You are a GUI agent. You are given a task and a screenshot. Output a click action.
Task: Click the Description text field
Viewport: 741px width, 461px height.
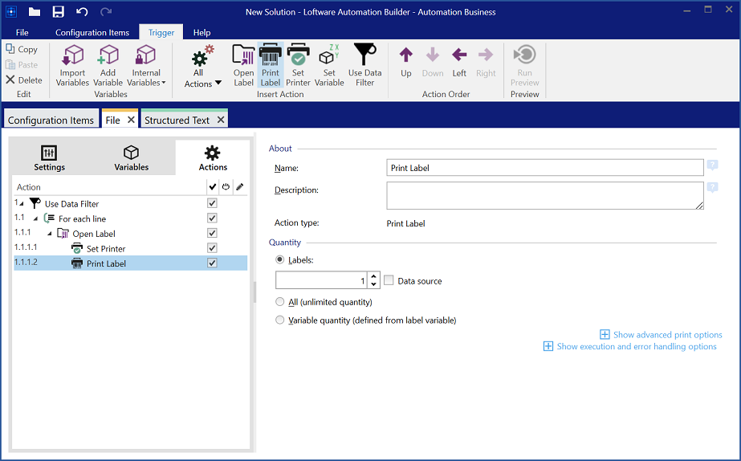[x=544, y=195]
